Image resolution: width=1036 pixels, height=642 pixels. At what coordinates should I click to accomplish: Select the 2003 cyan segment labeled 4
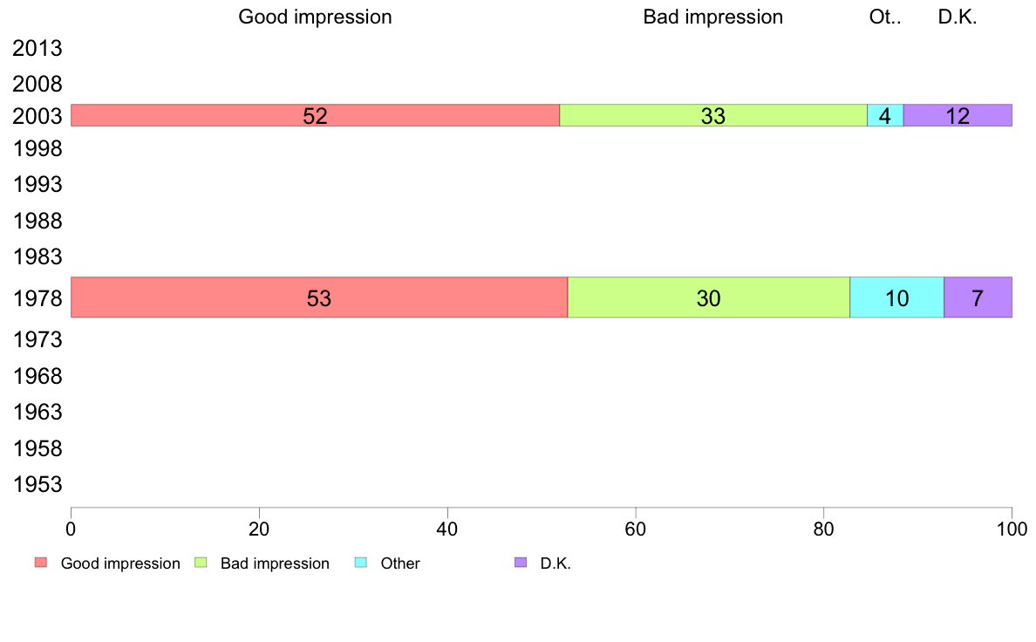(885, 115)
